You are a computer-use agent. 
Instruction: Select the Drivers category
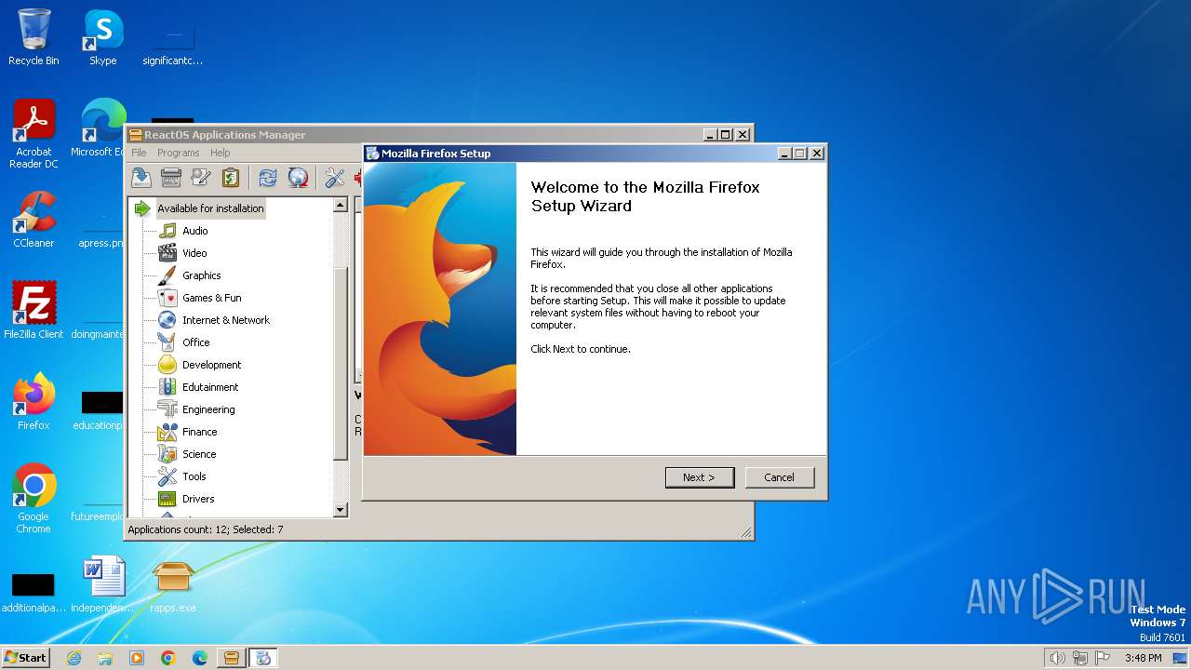(198, 499)
